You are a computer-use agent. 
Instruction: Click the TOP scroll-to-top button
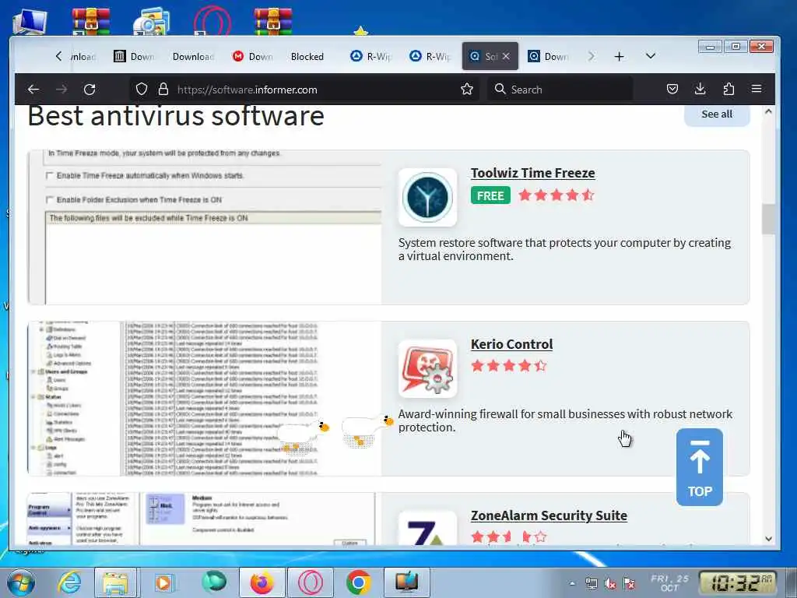[700, 467]
